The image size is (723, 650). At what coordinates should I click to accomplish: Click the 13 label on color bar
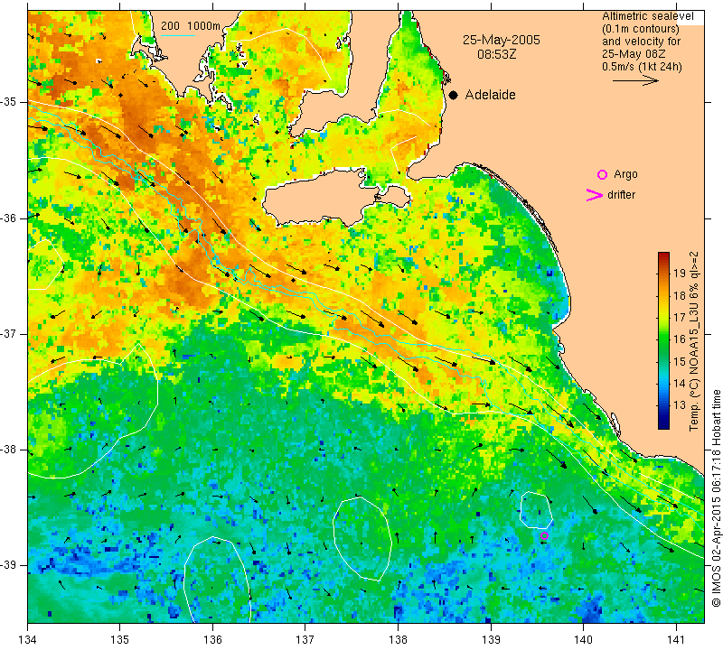click(680, 405)
